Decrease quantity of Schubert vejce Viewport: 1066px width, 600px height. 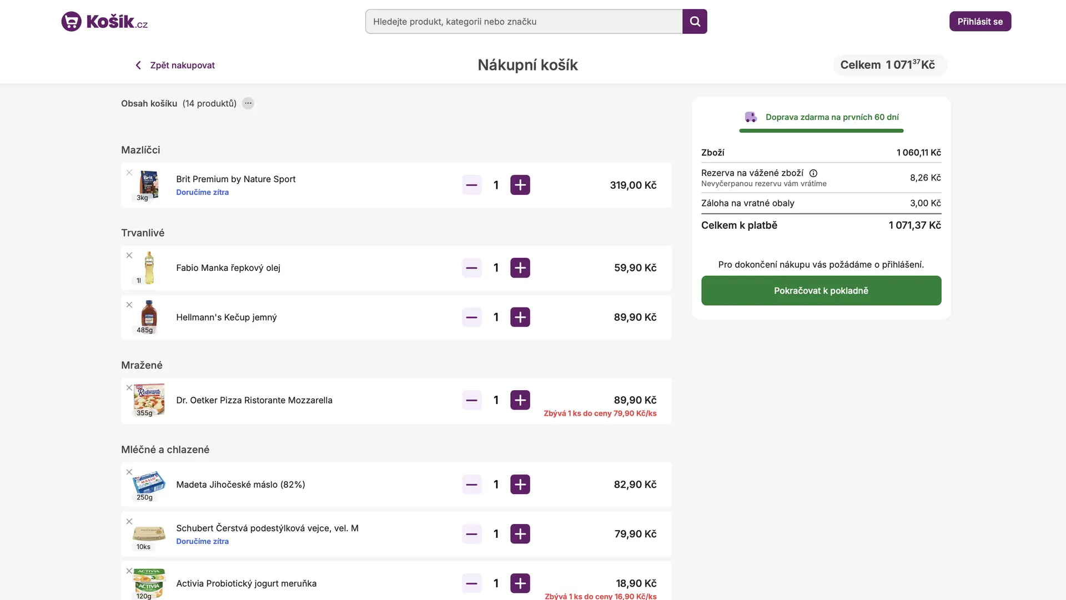pyautogui.click(x=472, y=534)
